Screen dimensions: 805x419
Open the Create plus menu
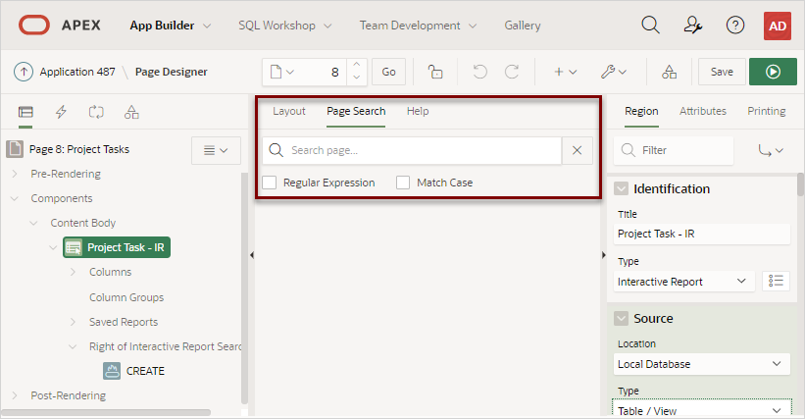click(x=565, y=72)
